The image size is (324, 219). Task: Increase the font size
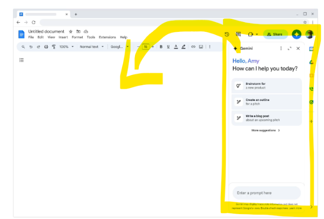point(153,47)
